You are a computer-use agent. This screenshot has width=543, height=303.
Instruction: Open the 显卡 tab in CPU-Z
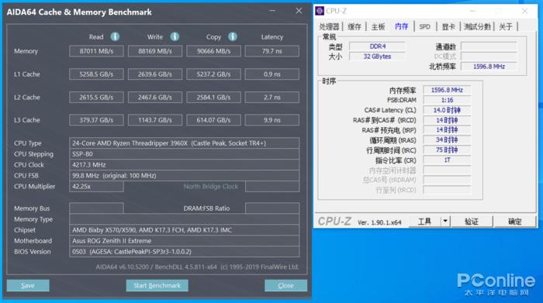pyautogui.click(x=448, y=26)
